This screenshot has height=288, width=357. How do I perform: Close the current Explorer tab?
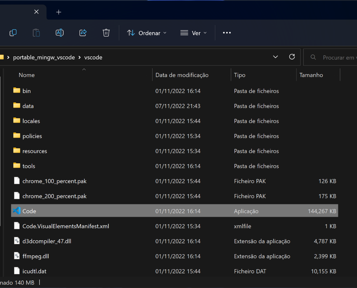coord(36,12)
